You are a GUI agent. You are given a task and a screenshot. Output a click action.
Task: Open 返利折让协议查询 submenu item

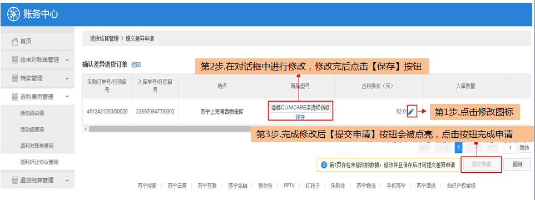tap(39, 162)
